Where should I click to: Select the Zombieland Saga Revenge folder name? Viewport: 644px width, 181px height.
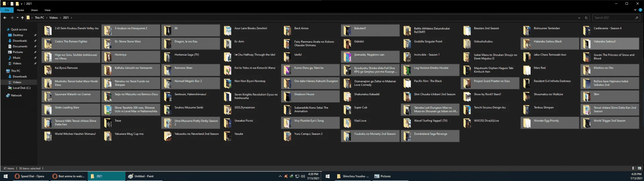coord(430,134)
